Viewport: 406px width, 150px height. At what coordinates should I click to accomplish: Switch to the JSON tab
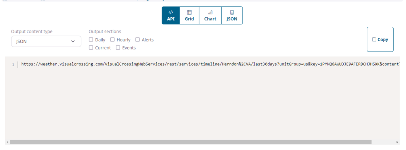[x=232, y=15]
